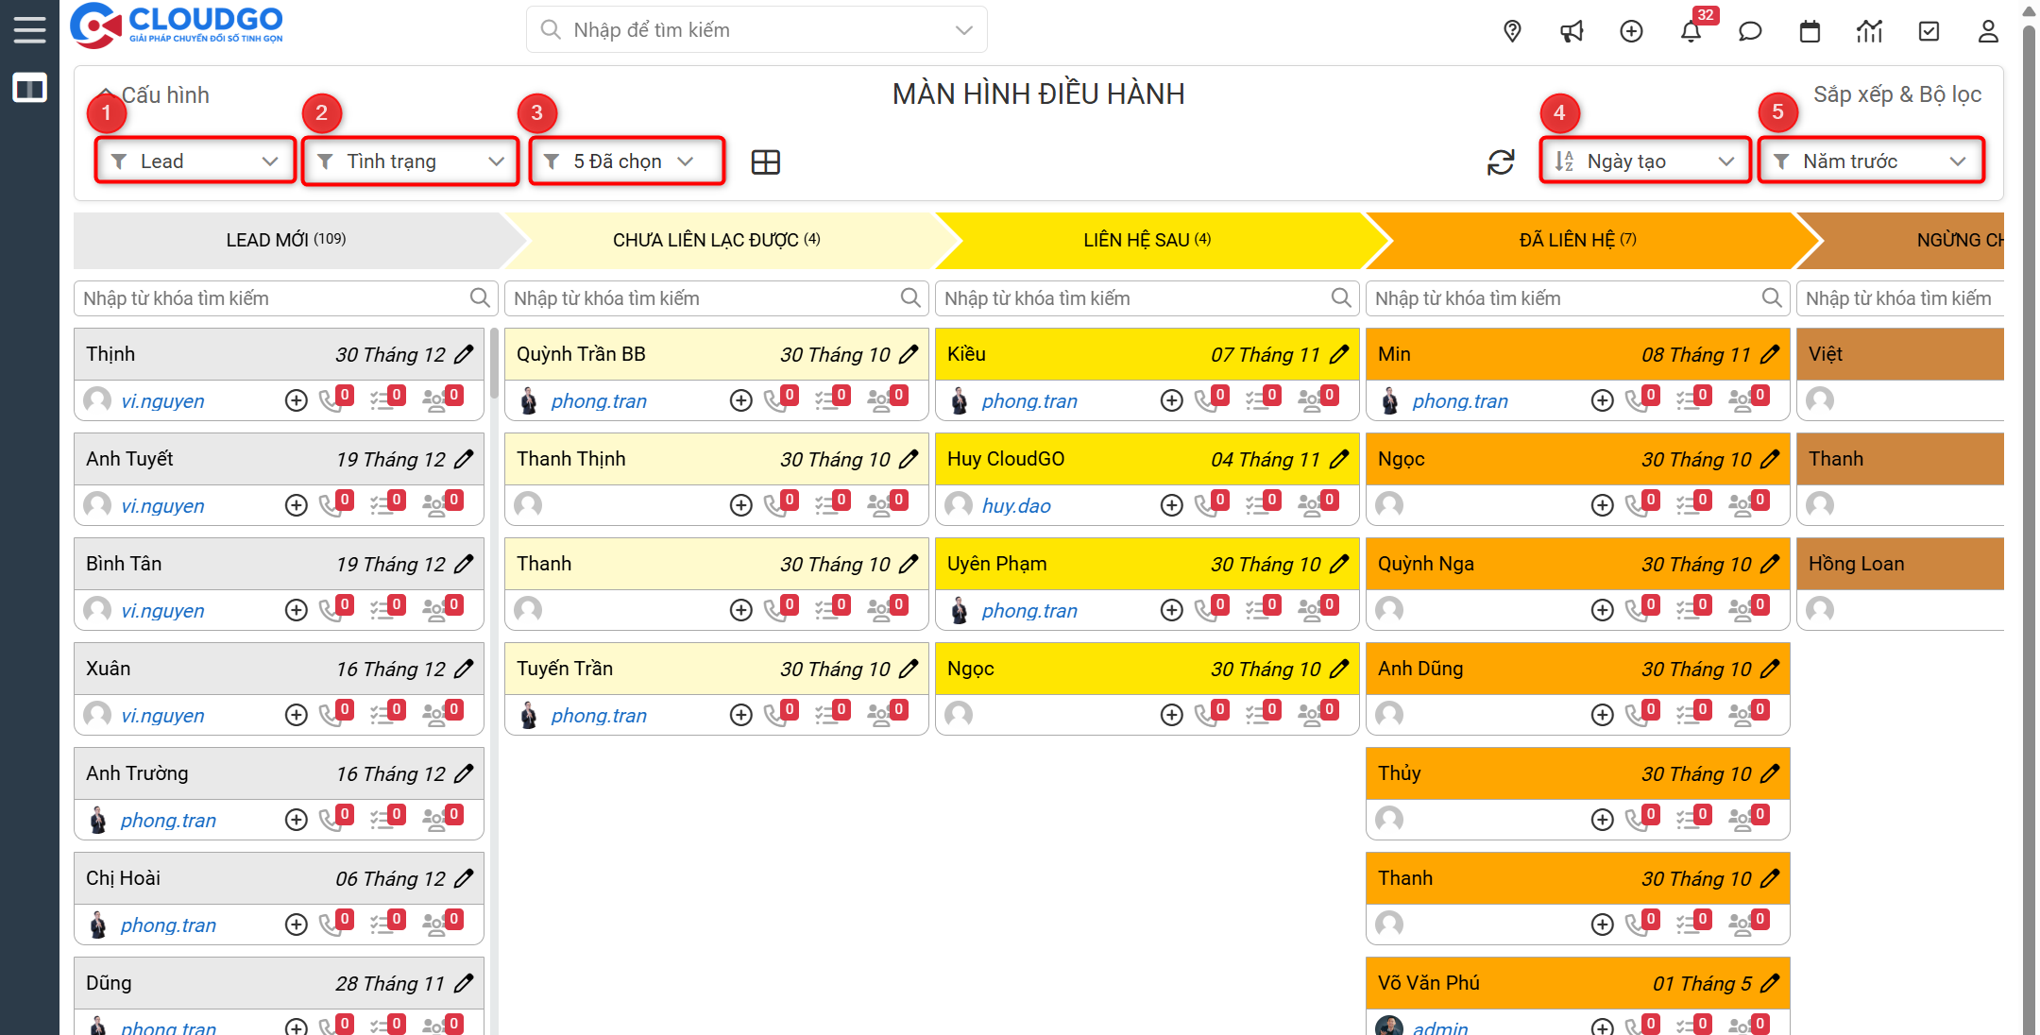Open the chat bubble icon

pyautogui.click(x=1750, y=31)
